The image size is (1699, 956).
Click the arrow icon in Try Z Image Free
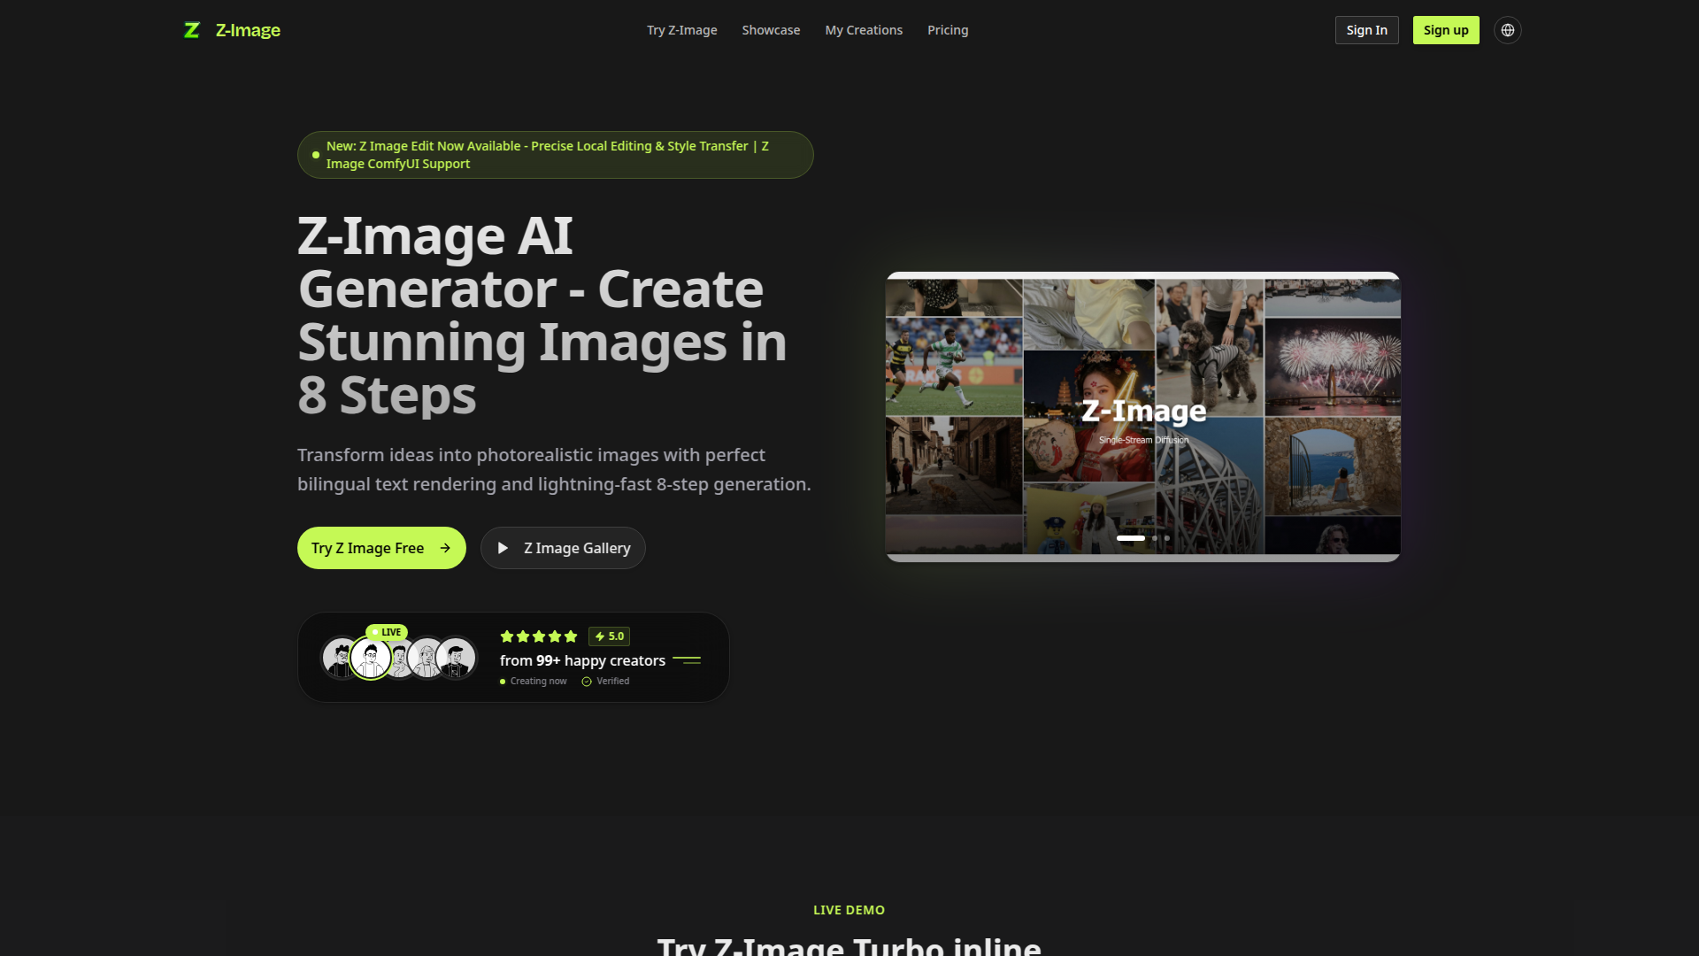tap(445, 548)
